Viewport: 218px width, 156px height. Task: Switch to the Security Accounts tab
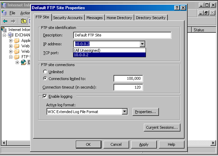68,18
